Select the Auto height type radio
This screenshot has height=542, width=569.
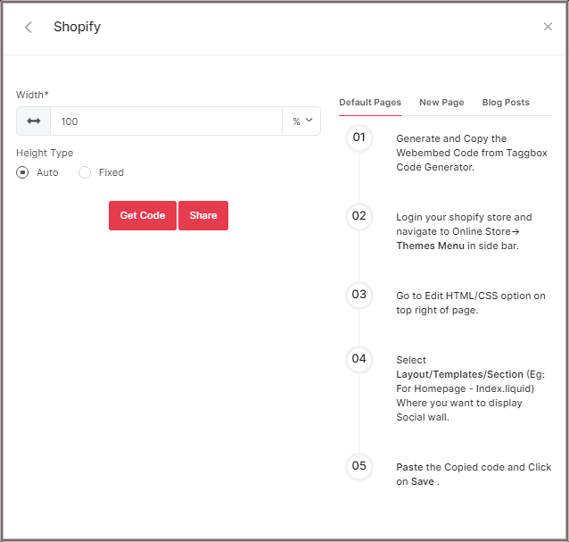pos(23,172)
